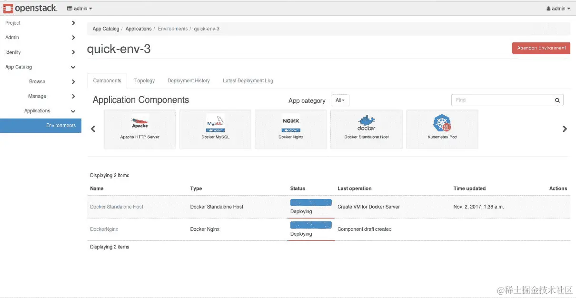The height and width of the screenshot is (298, 576).
Task: Click the 'Nov. 2, 2017, 1:36 a.m.' timestamp
Action: 478,207
